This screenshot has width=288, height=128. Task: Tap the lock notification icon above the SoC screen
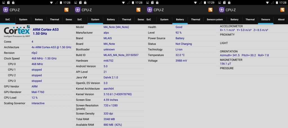click(13, 3)
